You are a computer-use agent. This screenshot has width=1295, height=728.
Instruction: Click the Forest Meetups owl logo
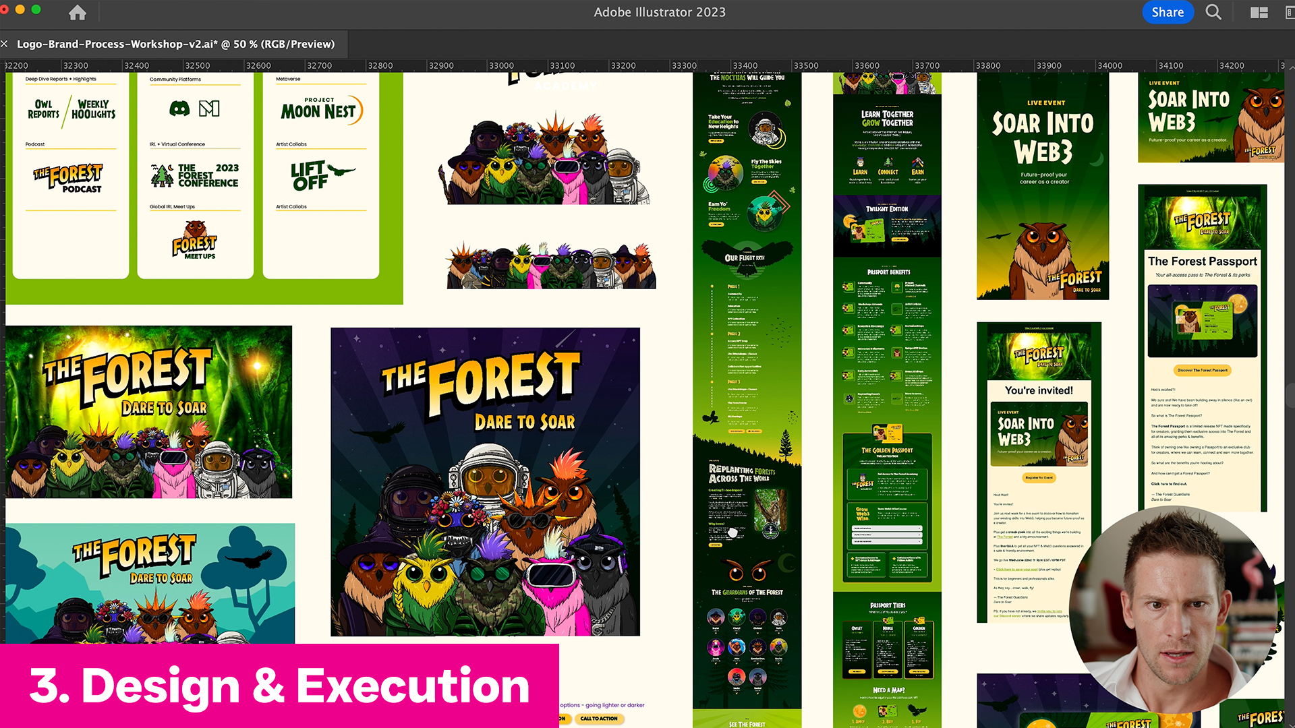[x=194, y=240]
